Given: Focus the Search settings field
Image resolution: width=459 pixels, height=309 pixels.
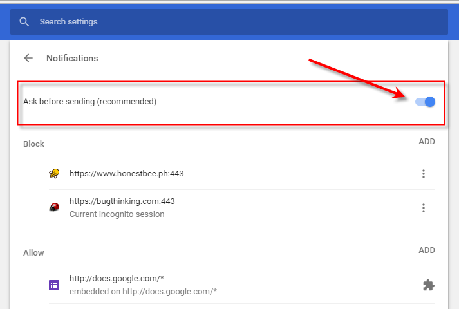Looking at the screenshot, I should pos(229,22).
